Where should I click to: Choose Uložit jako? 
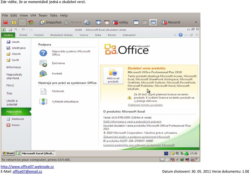pos(16,48)
